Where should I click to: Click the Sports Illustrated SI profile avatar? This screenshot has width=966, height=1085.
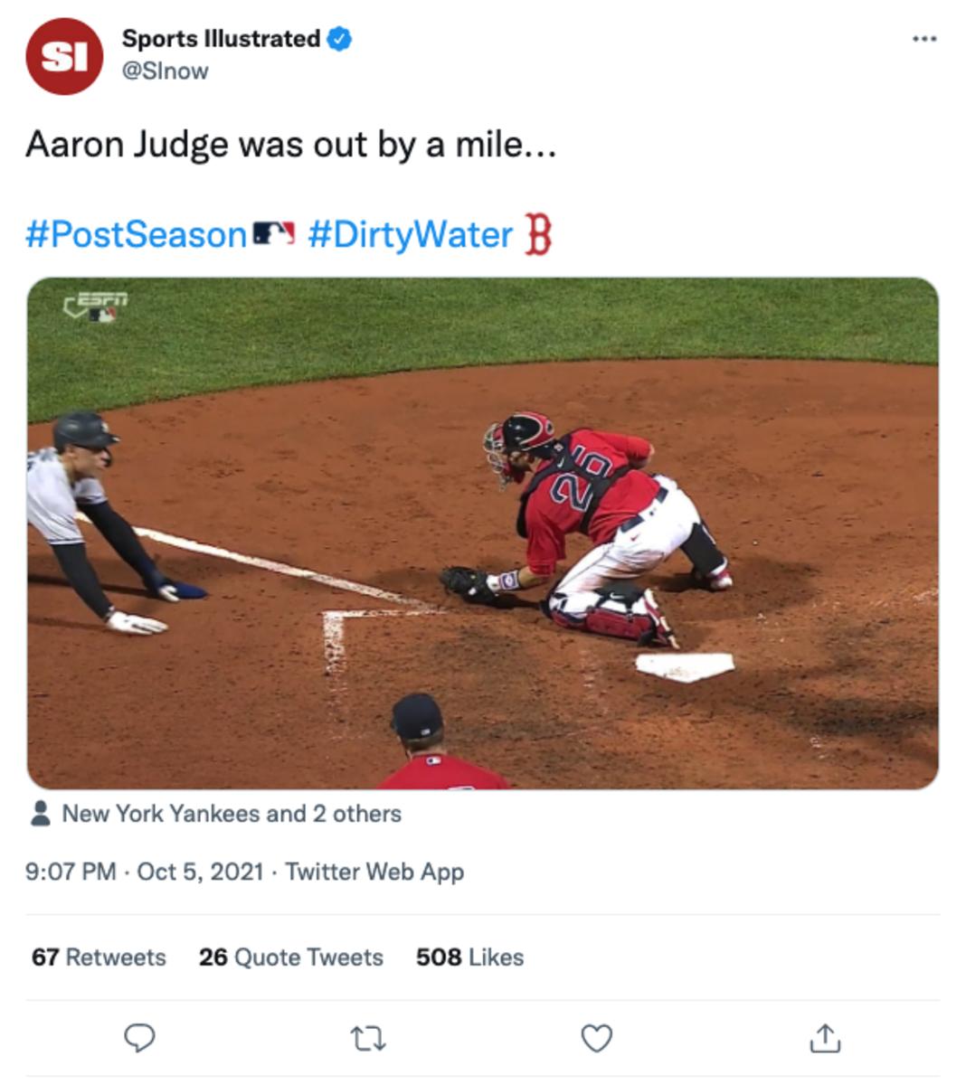(x=64, y=56)
